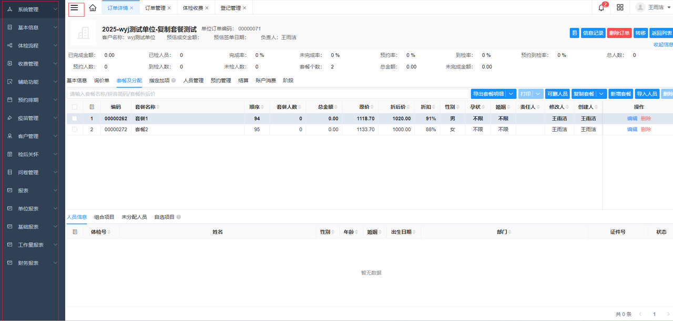
Task: Switch to the 未分配人员 tab
Action: pos(134,217)
